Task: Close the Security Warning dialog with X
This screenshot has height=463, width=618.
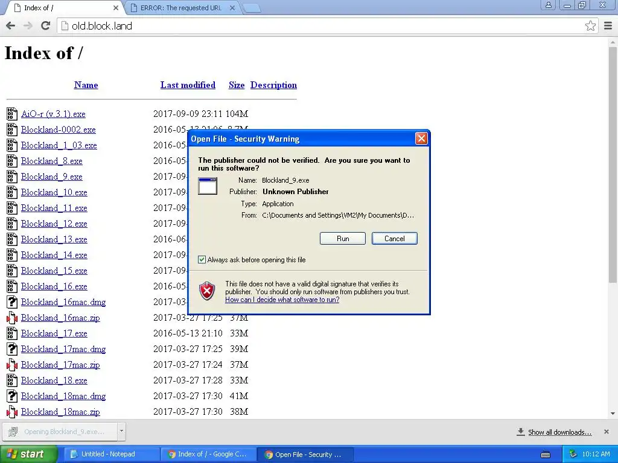Action: pyautogui.click(x=421, y=138)
